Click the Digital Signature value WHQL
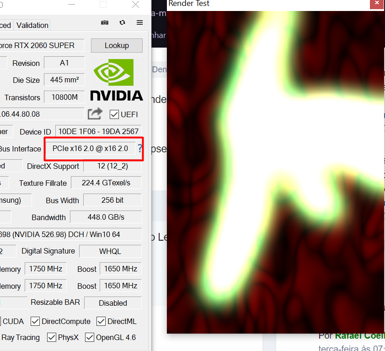This screenshot has width=385, height=351. pyautogui.click(x=110, y=251)
